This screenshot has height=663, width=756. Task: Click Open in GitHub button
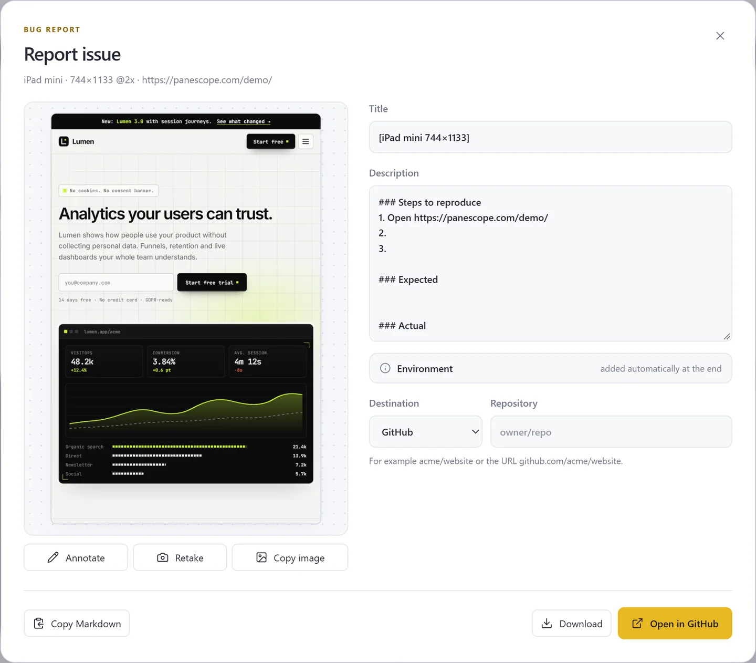pos(675,624)
